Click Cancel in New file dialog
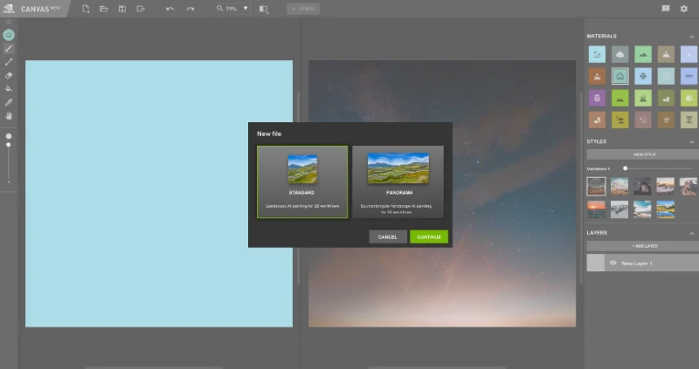The image size is (699, 369). (388, 236)
